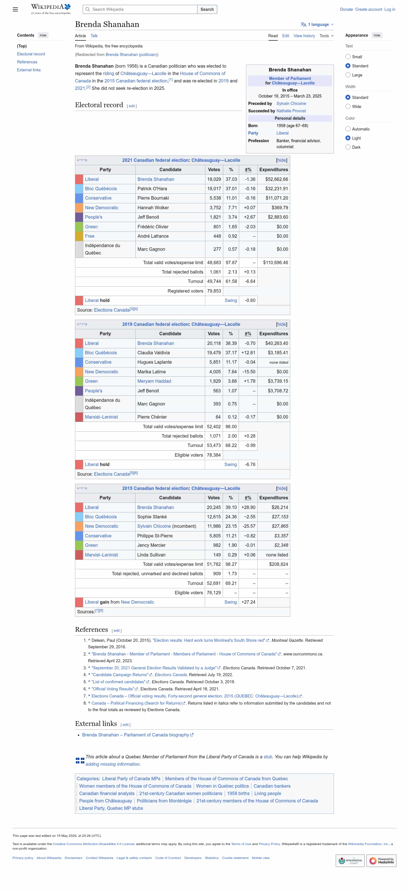Collapse the 2015 election table
The image size is (409, 892).
[281, 488]
